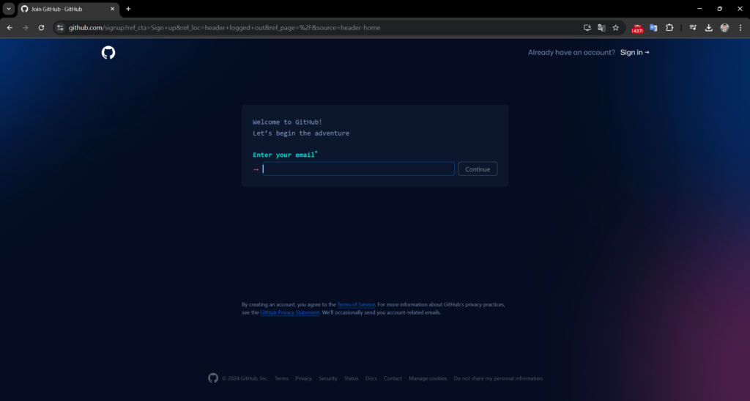
Task: Open a new tab with the plus button
Action: click(x=128, y=9)
